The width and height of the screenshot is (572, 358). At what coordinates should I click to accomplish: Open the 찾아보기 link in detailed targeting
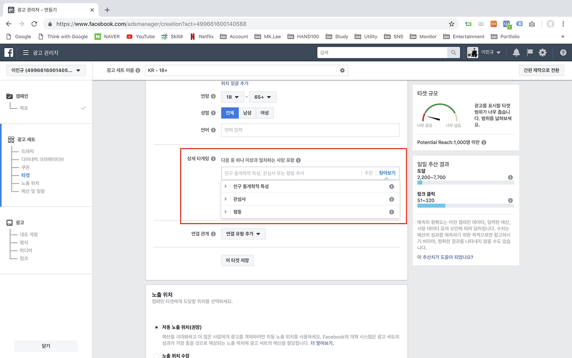pyautogui.click(x=387, y=173)
